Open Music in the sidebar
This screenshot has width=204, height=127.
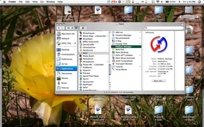tap(64, 83)
